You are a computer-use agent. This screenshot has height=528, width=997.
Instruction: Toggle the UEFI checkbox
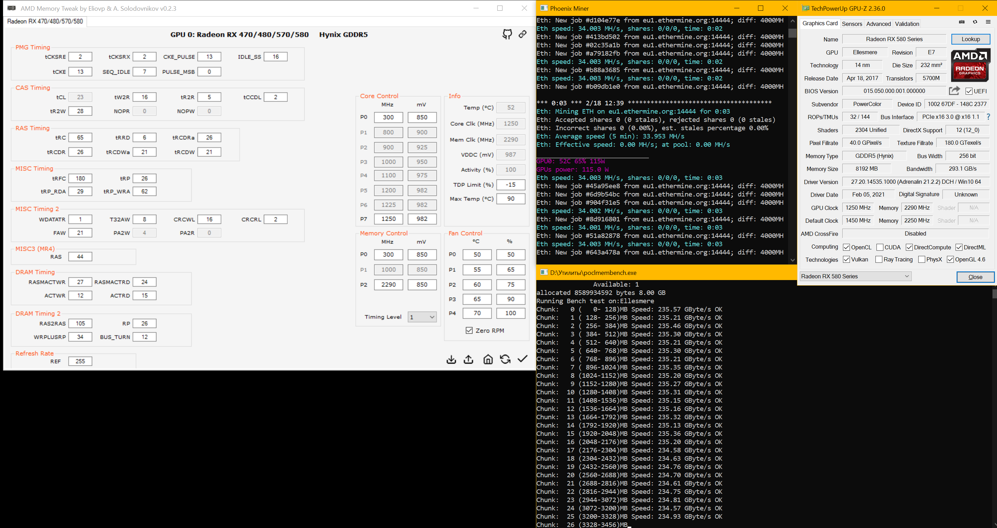pos(969,92)
